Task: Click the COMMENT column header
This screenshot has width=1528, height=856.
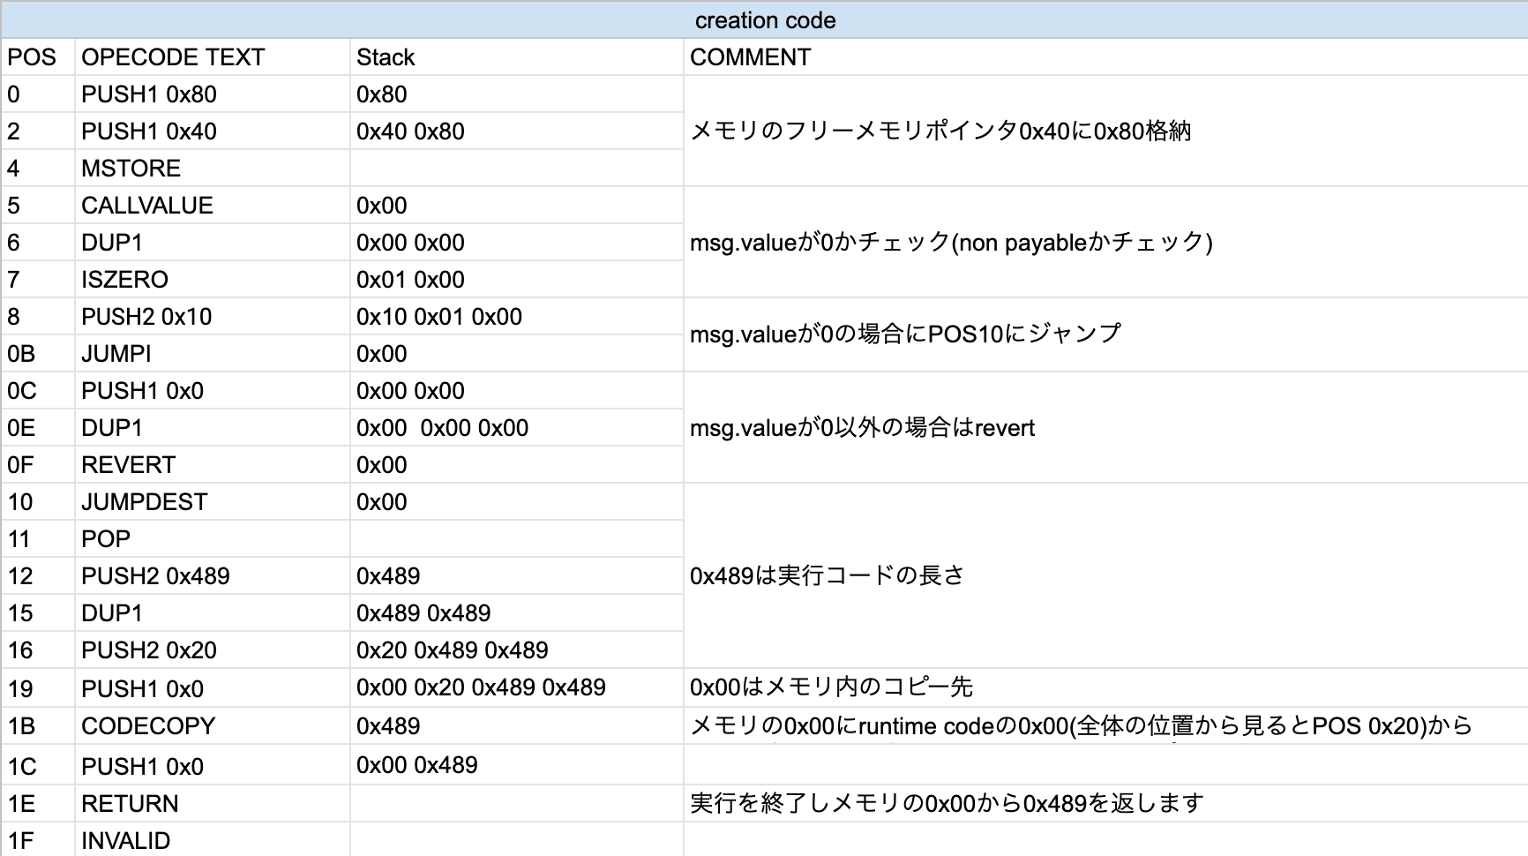Action: tap(1105, 57)
